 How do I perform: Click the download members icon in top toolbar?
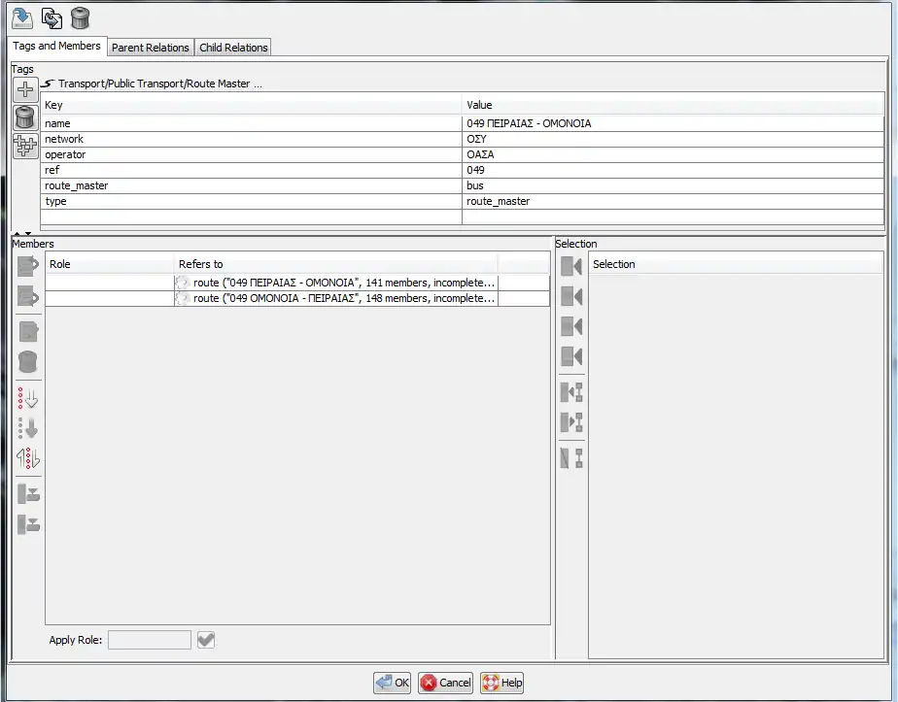tap(21, 17)
